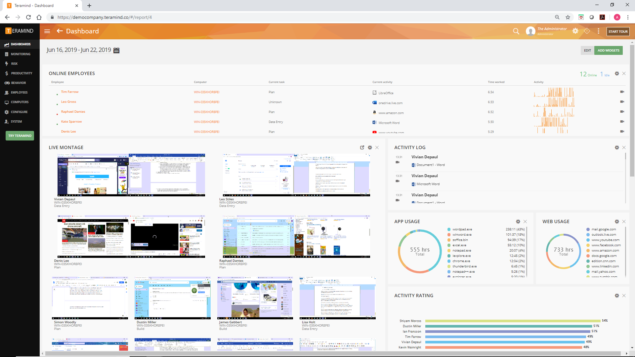This screenshot has width=635, height=357.
Task: Open Online Employees widget settings gear
Action: 617,73
